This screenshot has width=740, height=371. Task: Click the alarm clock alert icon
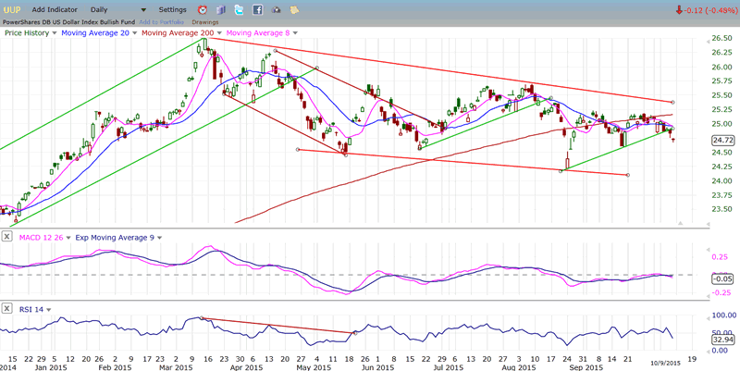[x=203, y=9]
